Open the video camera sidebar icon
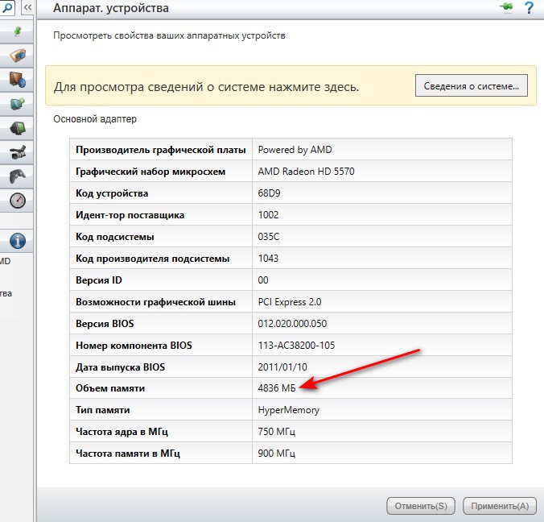This screenshot has width=544, height=522. 18,152
